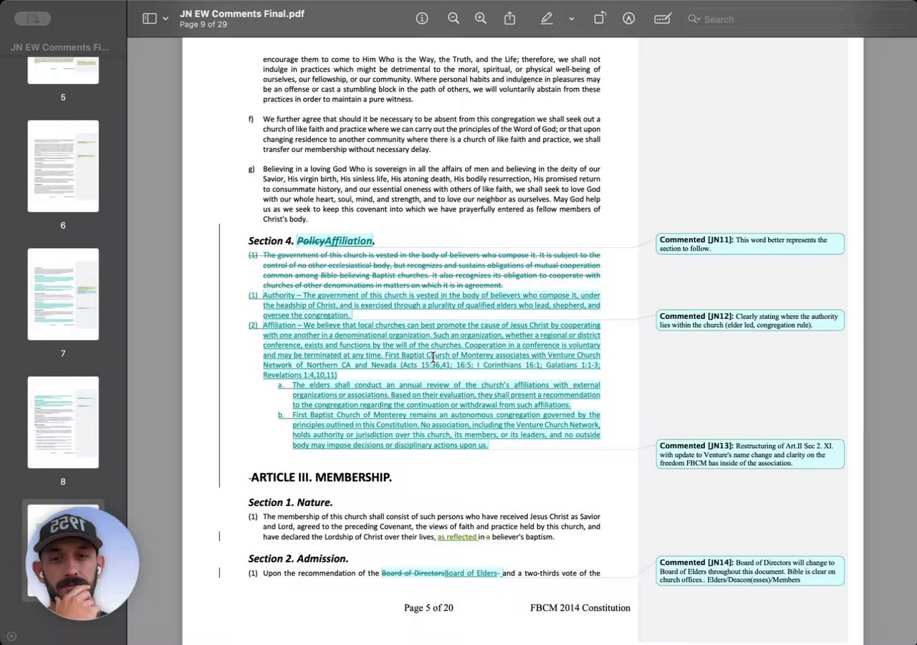
Task: Click the add button at sidebar bottom
Action: (x=11, y=636)
